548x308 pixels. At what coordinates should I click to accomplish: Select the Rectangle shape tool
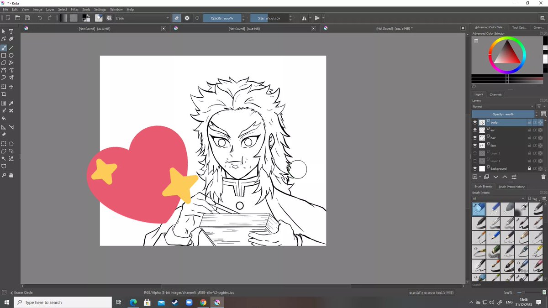click(4, 55)
